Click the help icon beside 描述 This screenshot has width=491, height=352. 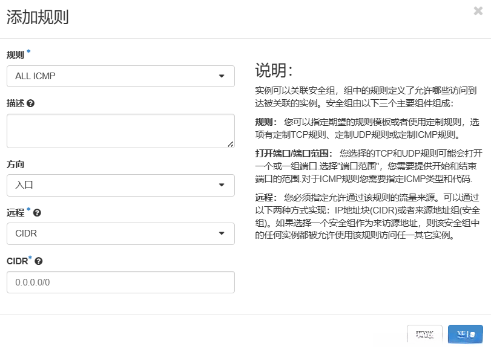(30, 103)
